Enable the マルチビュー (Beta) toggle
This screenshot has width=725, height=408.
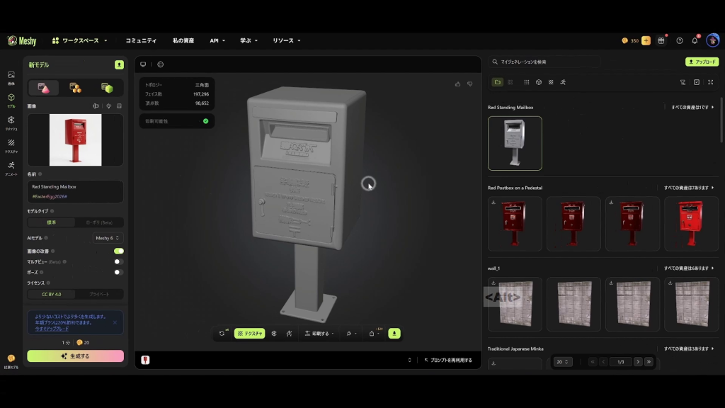(x=118, y=262)
